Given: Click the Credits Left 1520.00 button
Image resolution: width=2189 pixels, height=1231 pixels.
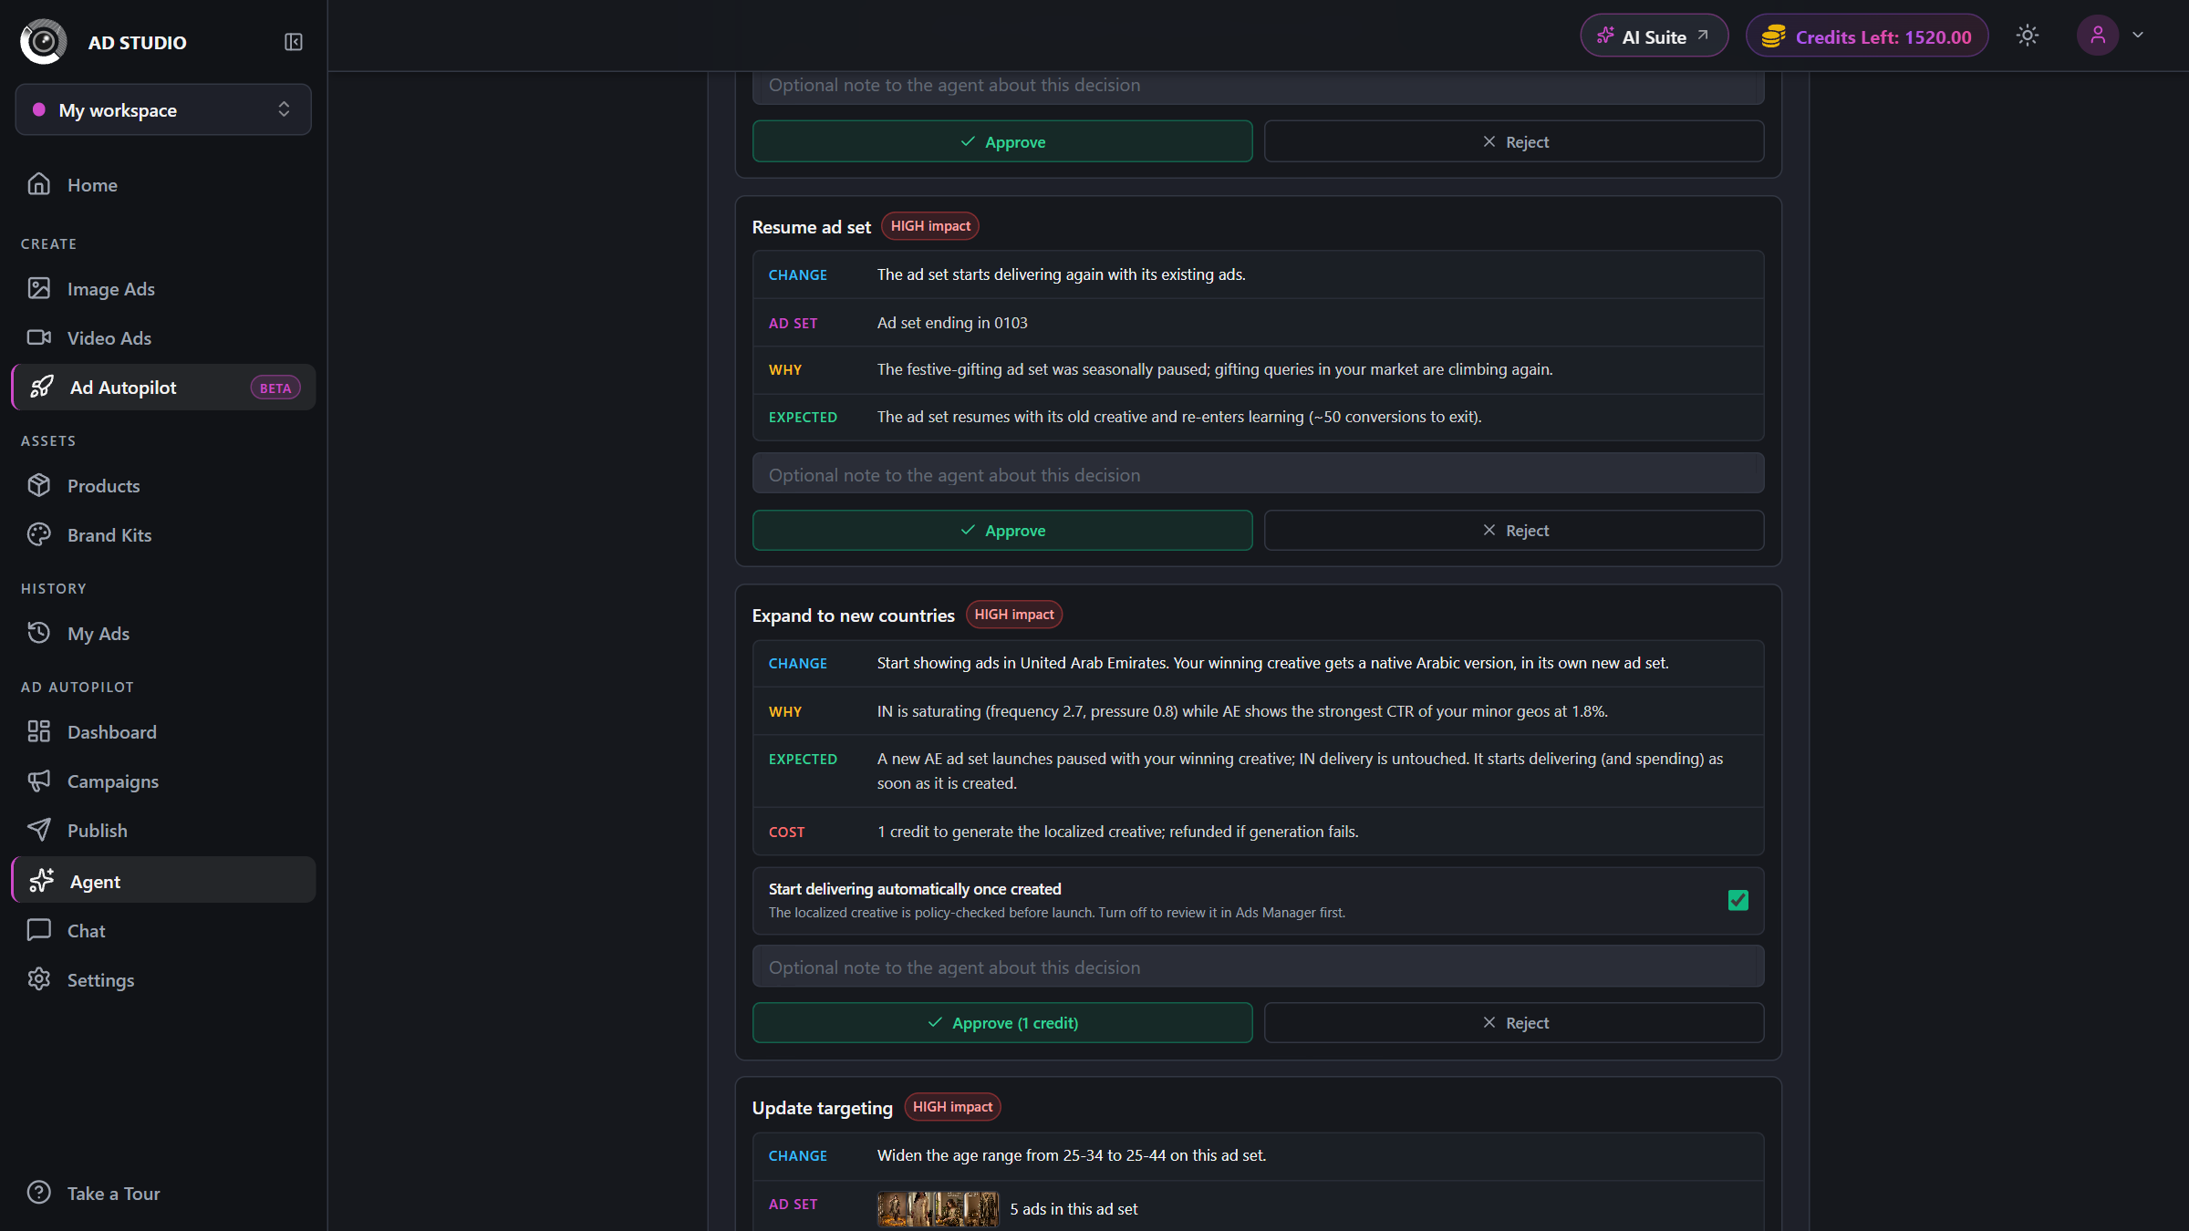Looking at the screenshot, I should (x=1866, y=36).
